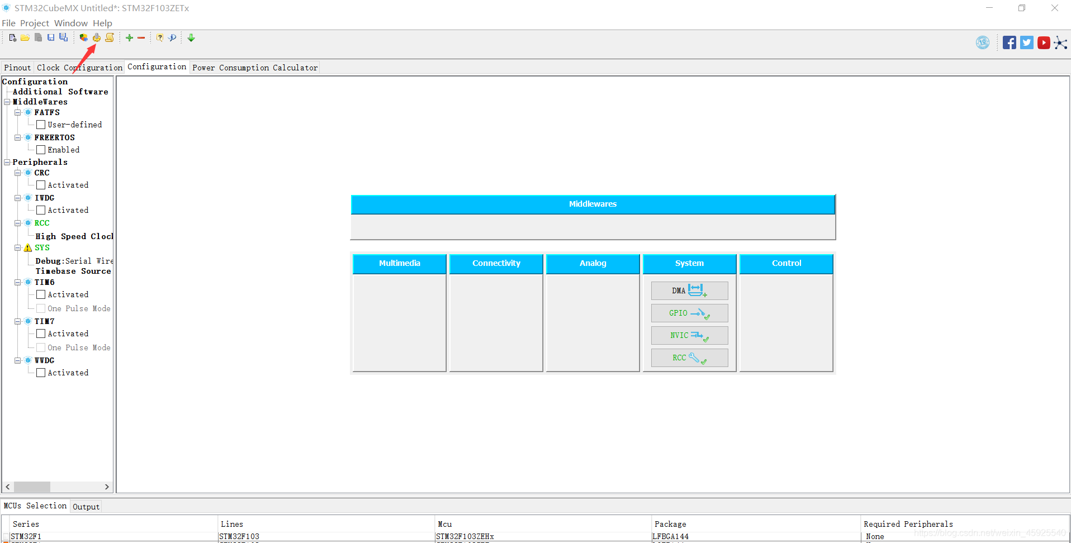Open the File menu
1071x543 pixels.
8,23
